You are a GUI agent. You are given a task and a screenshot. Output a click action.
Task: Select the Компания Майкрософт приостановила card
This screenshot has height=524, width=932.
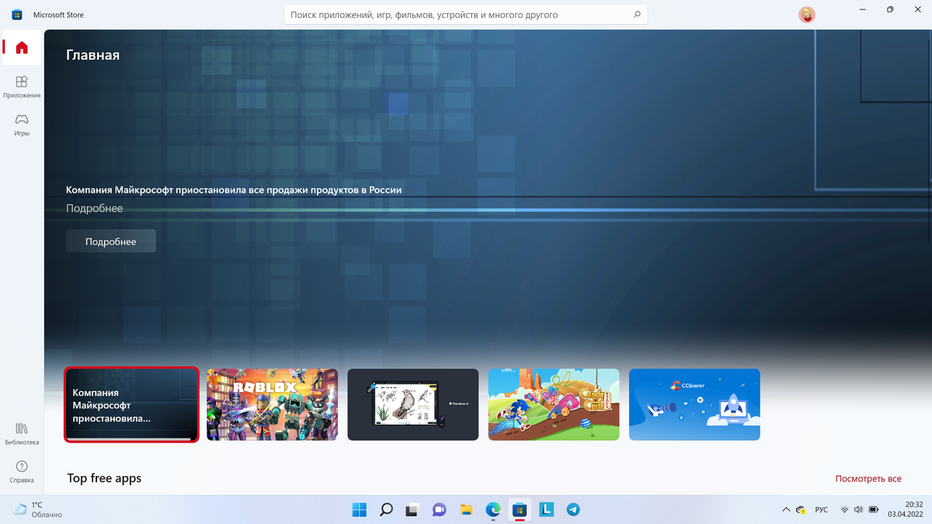[131, 404]
